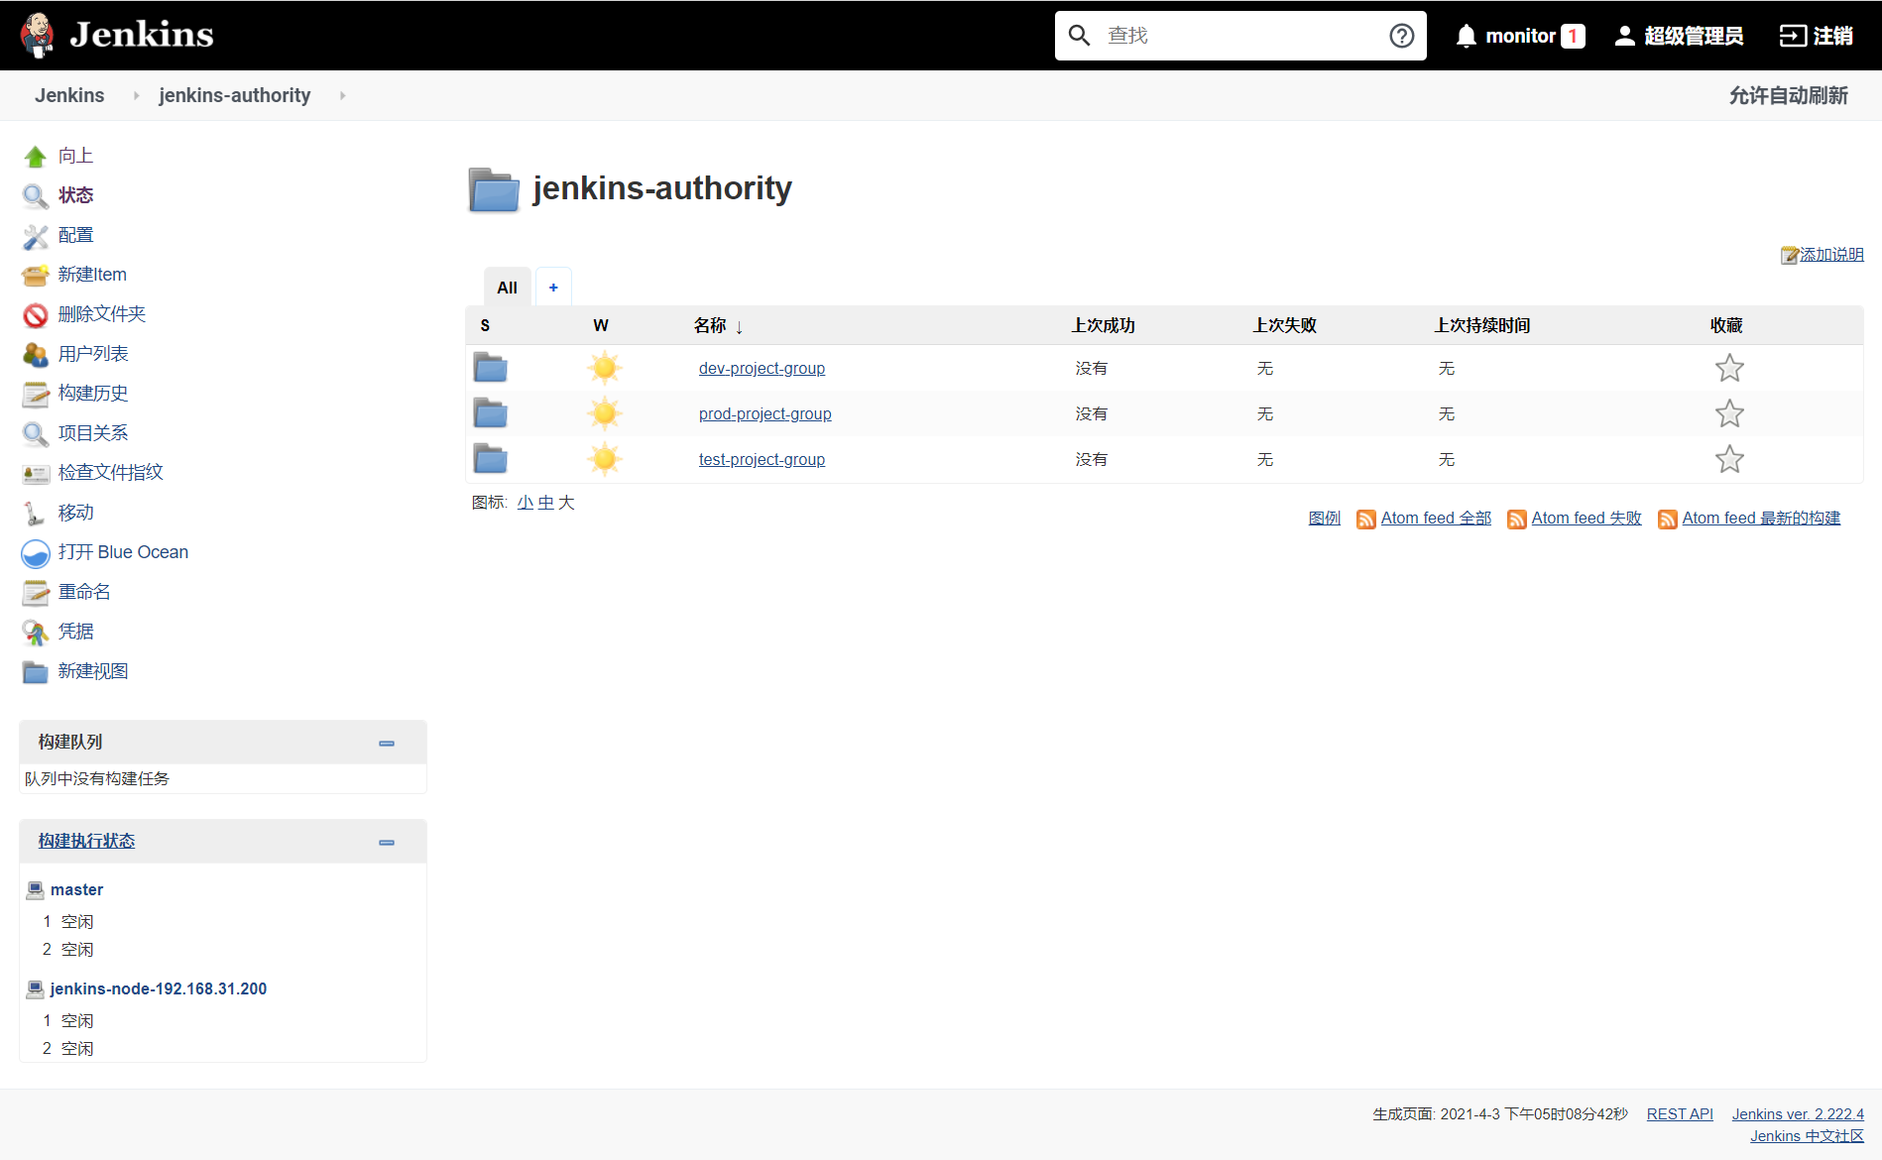Select the All view tab
The image size is (1882, 1160).
[x=507, y=288]
